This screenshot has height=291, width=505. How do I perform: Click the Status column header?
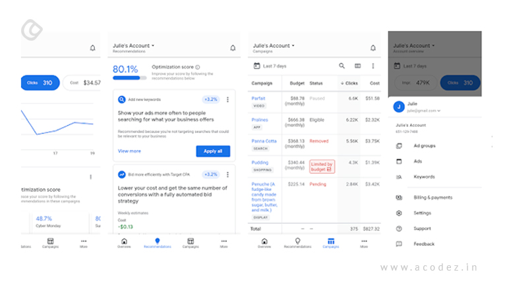coord(316,83)
